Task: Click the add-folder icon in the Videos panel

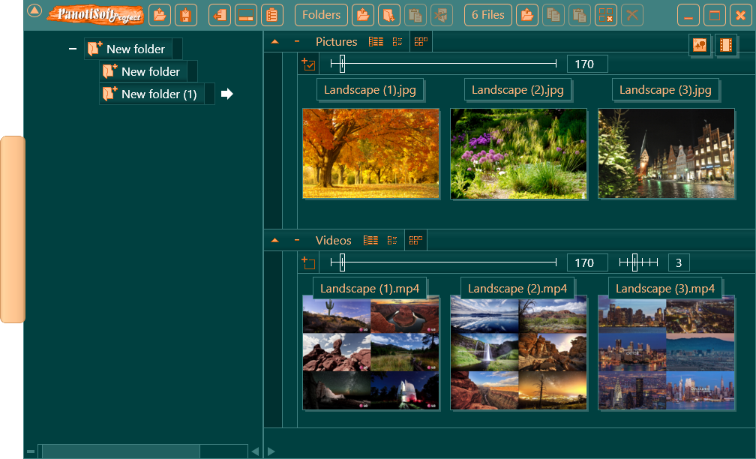Action: [x=310, y=262]
